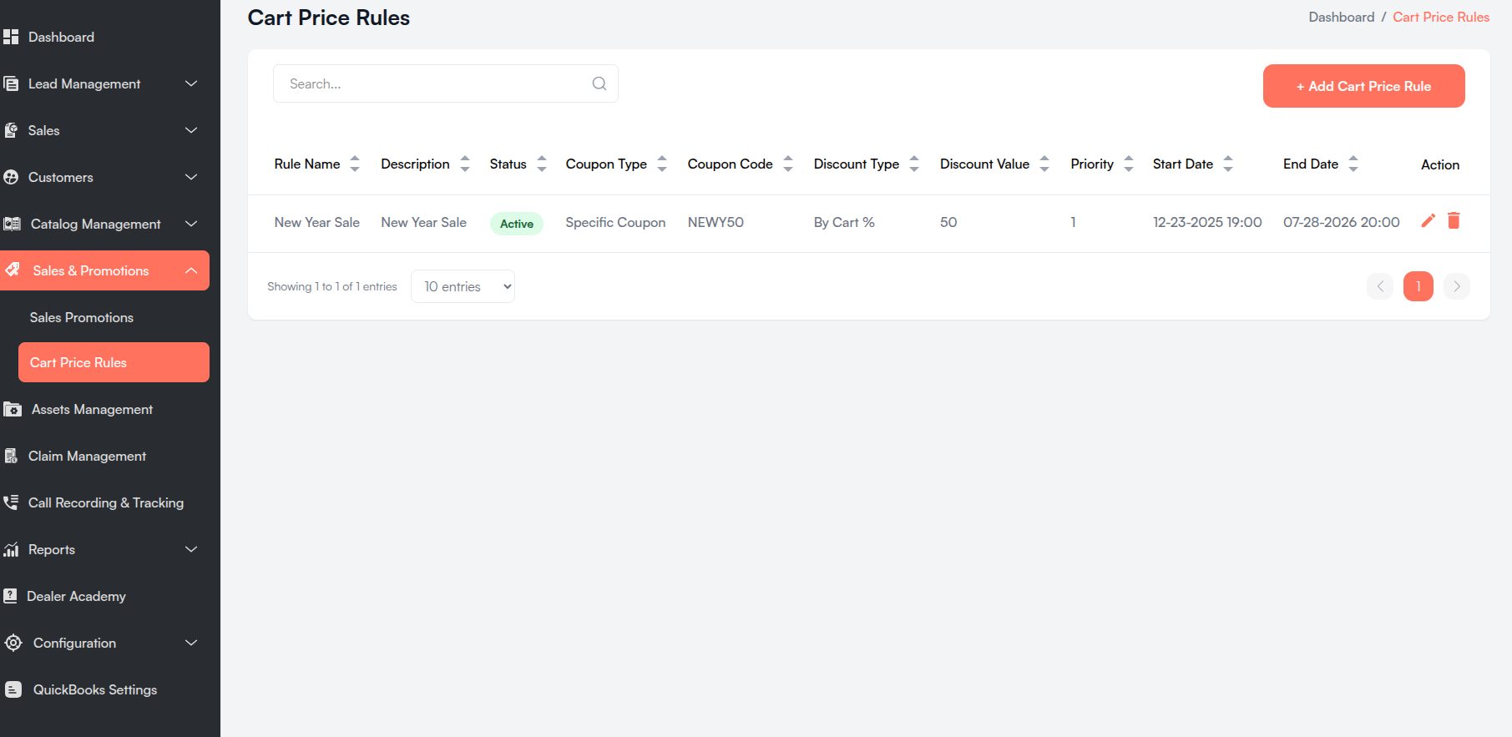Sort table by Discount Value
1512x737 pixels.
pos(1044,164)
